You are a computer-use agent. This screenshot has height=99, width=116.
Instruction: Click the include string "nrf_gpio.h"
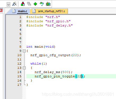pos(58,21)
